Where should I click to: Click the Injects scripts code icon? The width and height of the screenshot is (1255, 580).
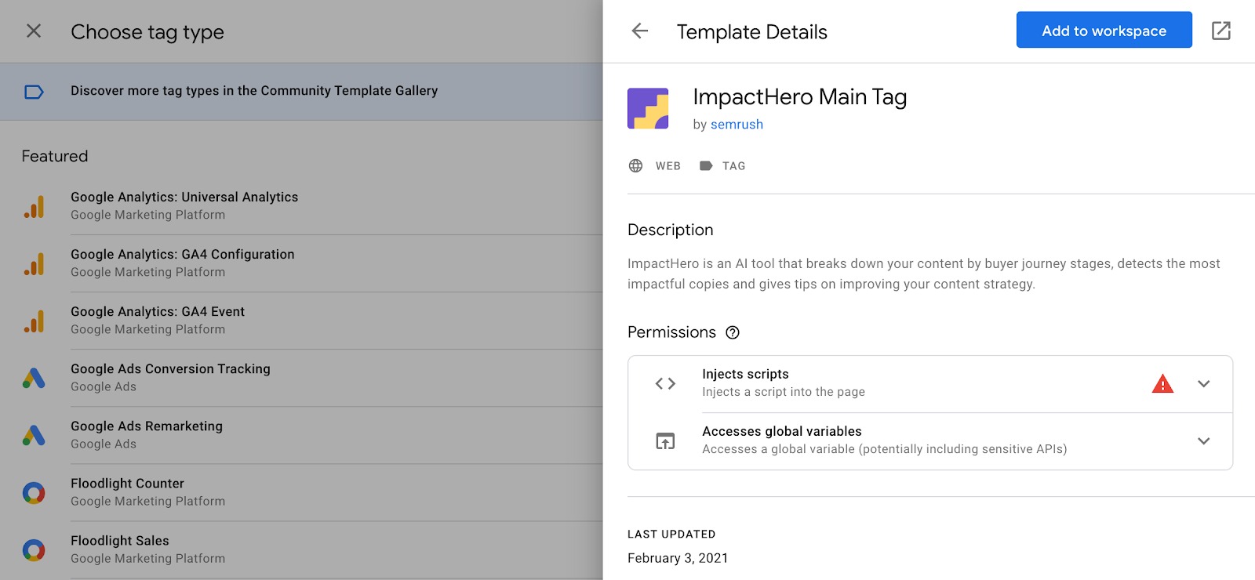click(665, 383)
